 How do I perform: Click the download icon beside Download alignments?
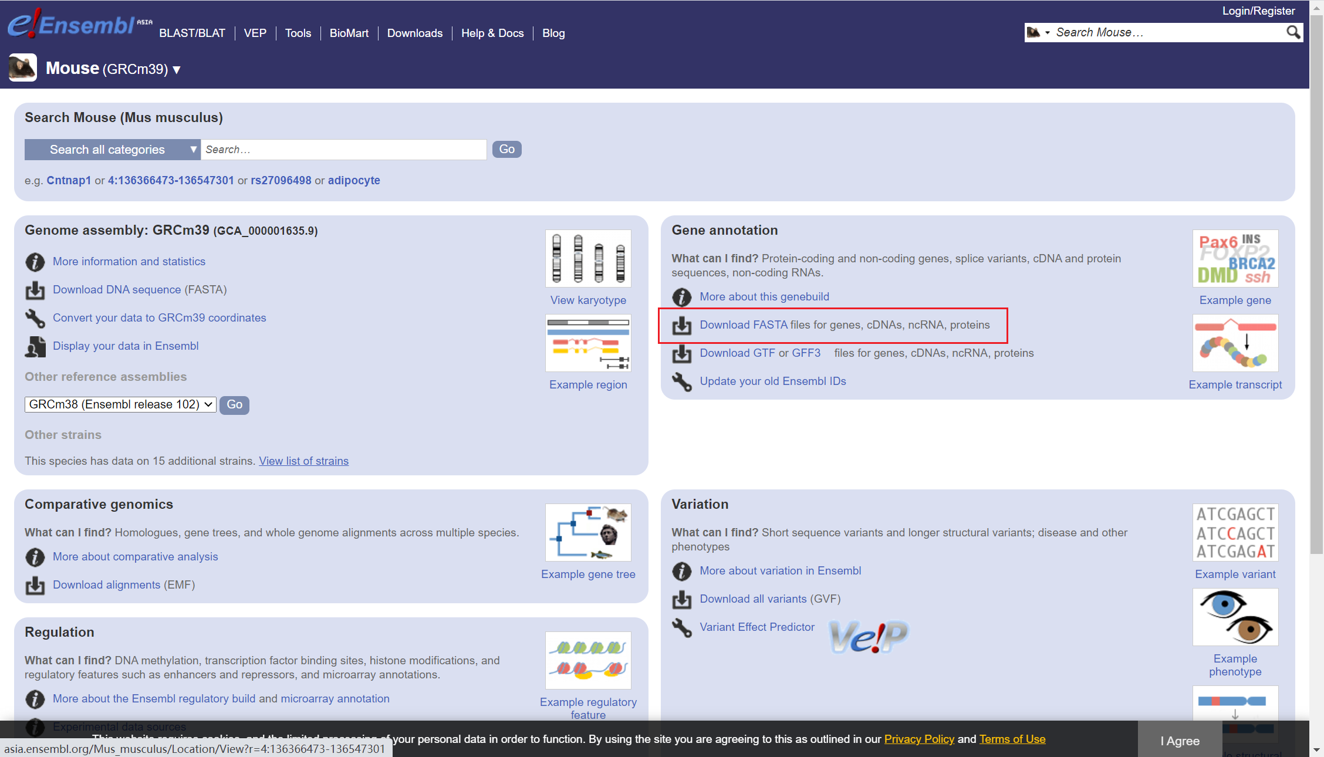(35, 585)
